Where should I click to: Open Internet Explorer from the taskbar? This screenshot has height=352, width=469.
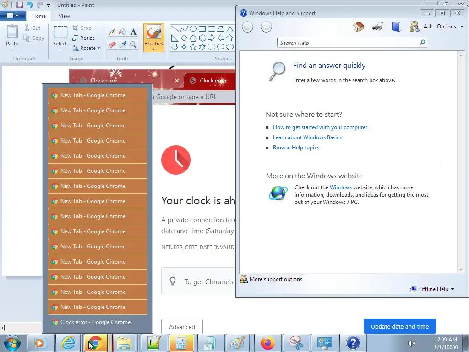[x=68, y=343]
